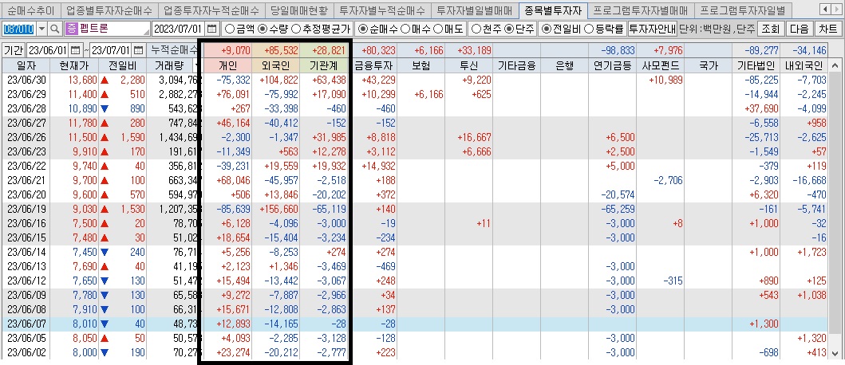Select the 전일비 radio button
This screenshot has height=365, width=845.
tap(547, 29)
